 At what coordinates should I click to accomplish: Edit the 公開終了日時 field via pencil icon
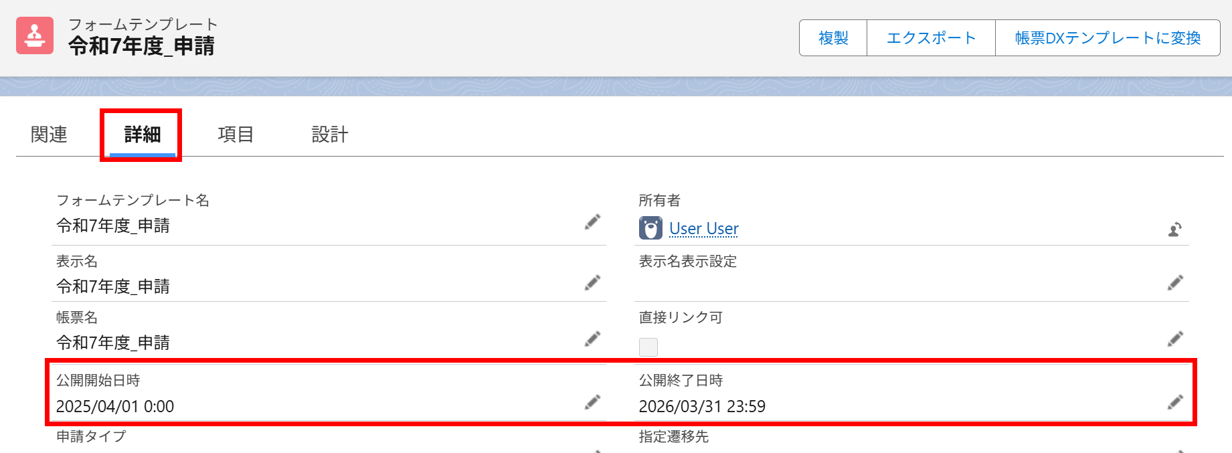point(1174,401)
